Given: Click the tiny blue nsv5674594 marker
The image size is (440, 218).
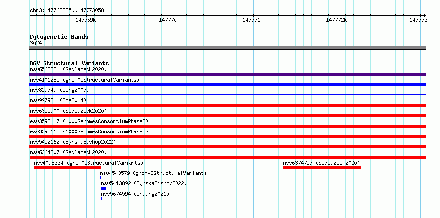Looking at the screenshot, I should click(x=102, y=199).
